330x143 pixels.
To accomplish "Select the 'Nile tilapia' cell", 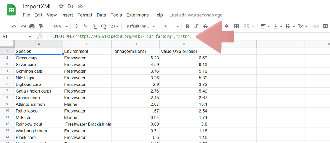I will [x=39, y=78].
